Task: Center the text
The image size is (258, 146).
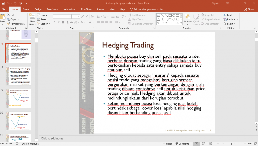Action: 102,22
